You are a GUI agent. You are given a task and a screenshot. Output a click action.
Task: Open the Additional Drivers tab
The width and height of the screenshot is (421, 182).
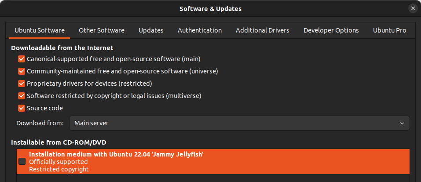[x=262, y=30]
